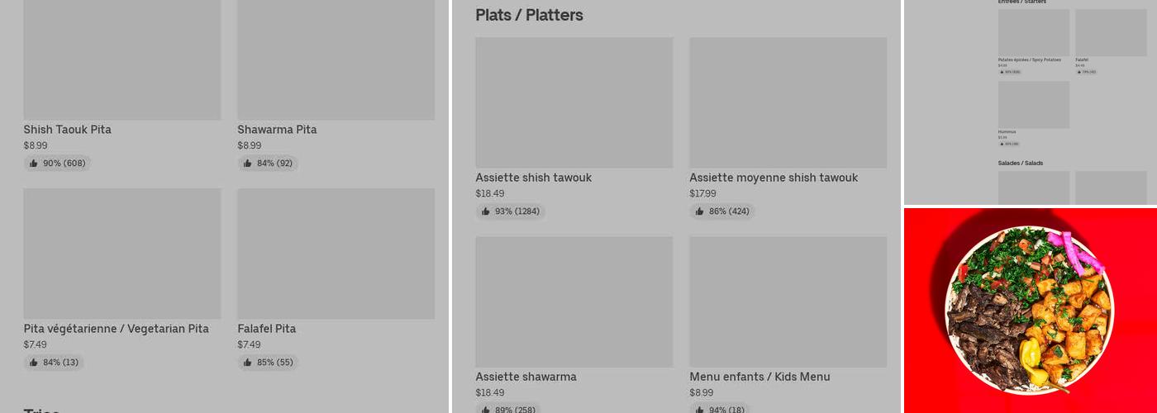Viewport: 1157px width, 413px height.
Task: Open Menu enfants / Kids Menu item
Action: point(759,377)
